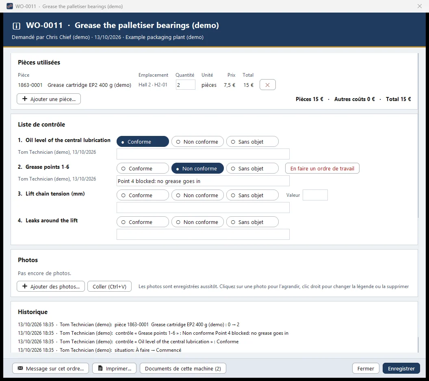Set Oil level check to Sans objet

(253, 142)
